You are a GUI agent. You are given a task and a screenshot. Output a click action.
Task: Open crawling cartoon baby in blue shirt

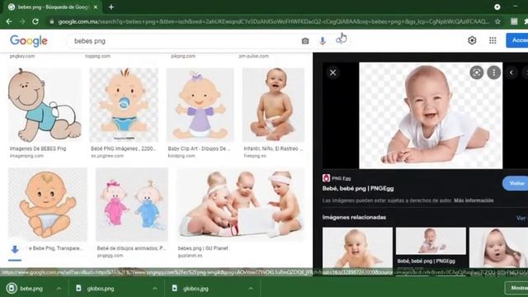(45, 105)
